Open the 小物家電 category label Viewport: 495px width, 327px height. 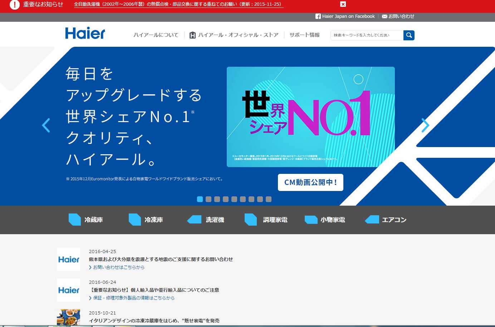click(333, 220)
